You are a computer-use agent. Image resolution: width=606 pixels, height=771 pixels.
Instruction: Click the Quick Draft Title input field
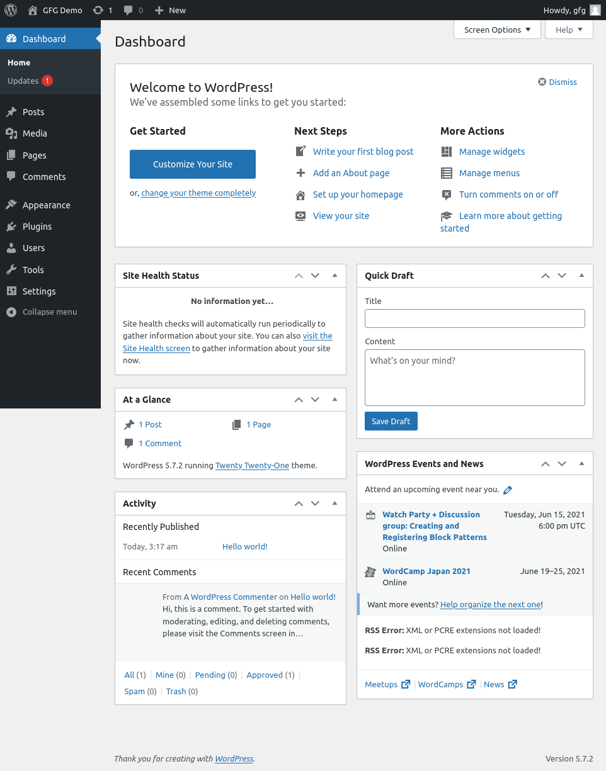point(474,318)
